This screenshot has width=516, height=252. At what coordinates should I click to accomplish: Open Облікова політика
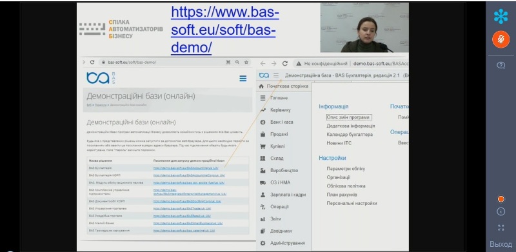346,186
